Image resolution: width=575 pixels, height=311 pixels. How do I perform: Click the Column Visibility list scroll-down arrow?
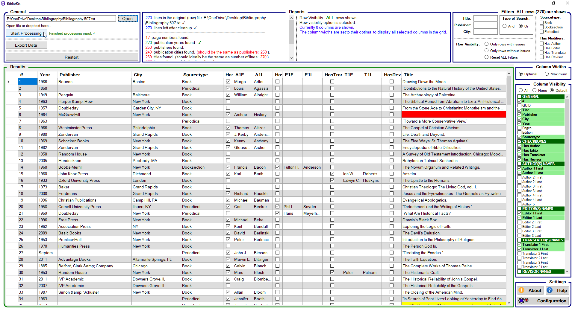(567, 271)
